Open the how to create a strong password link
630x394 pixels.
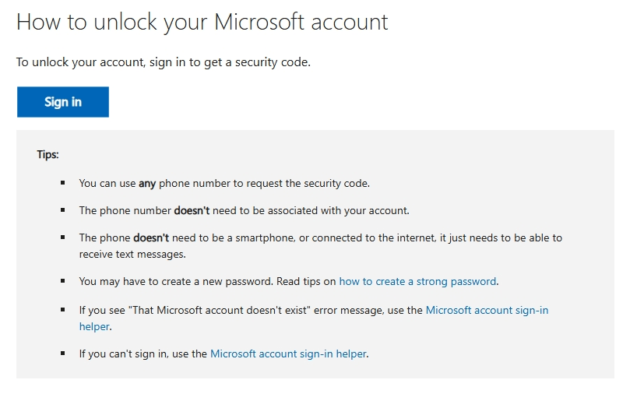[x=417, y=282]
